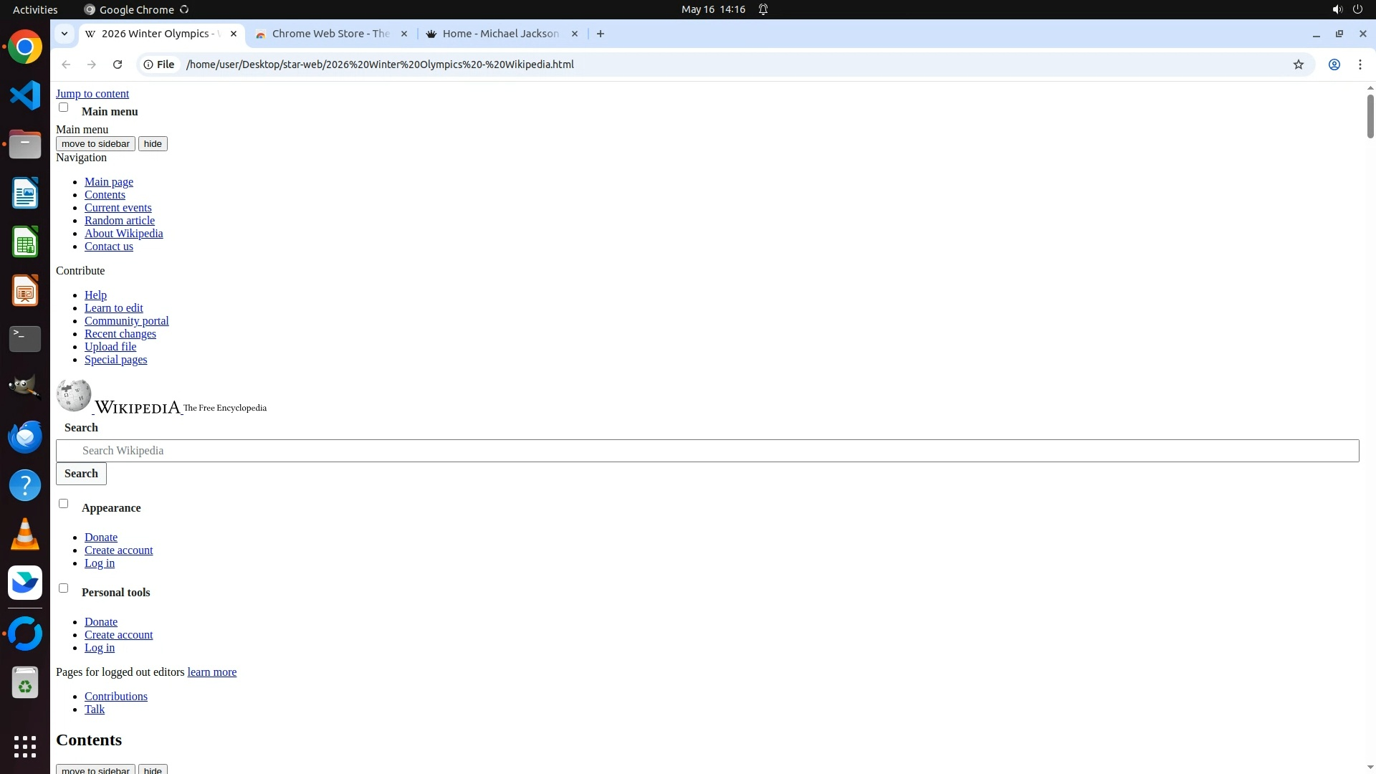Click the Search Wikipedia input field

click(707, 451)
